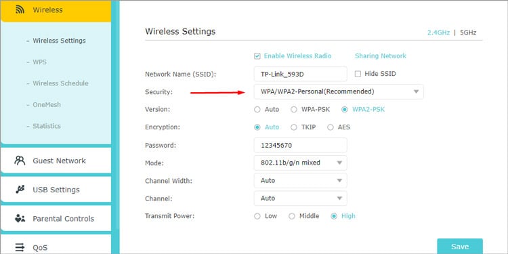Choose TKIP encryption option

tap(294, 127)
